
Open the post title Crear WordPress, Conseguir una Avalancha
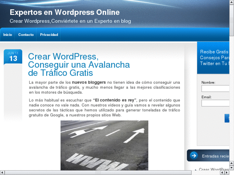[79, 65]
